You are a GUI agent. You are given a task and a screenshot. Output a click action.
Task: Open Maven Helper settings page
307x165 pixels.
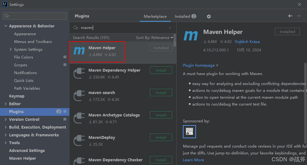(x=23, y=158)
